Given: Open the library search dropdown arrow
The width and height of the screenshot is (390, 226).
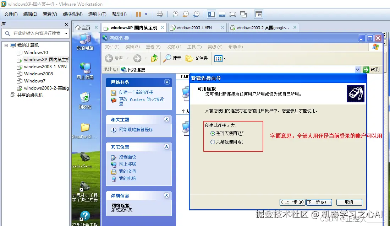Looking at the screenshot, I should [x=66, y=33].
